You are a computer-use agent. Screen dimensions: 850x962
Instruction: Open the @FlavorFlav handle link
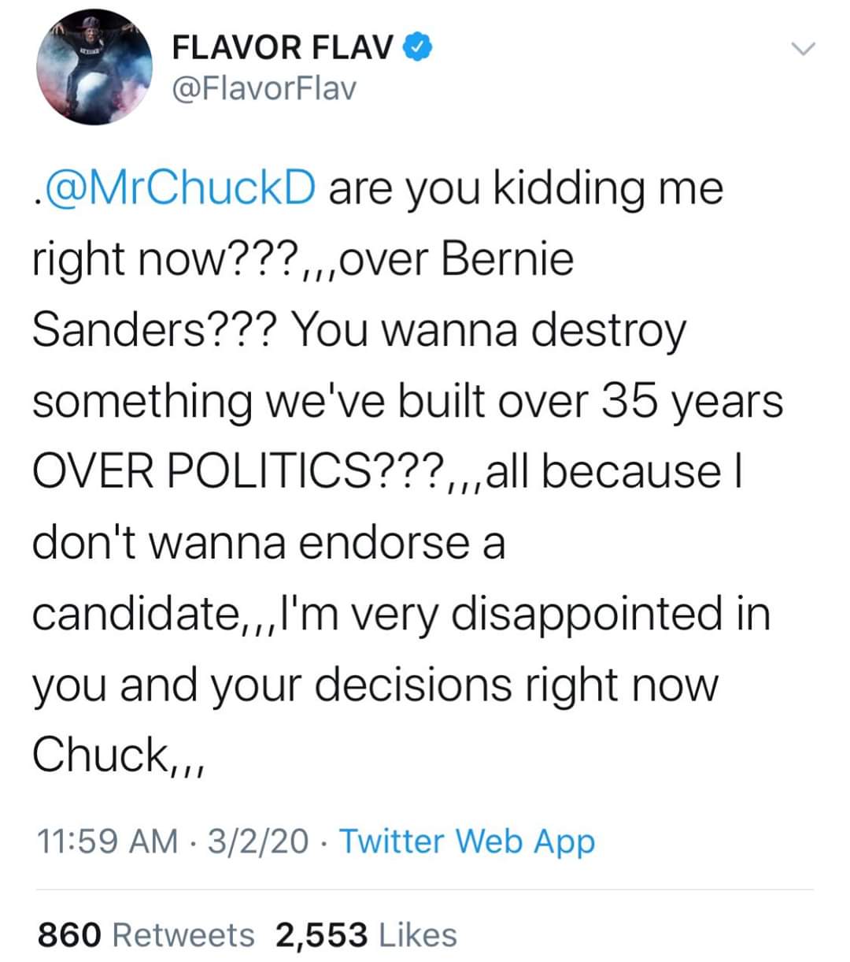point(264,89)
